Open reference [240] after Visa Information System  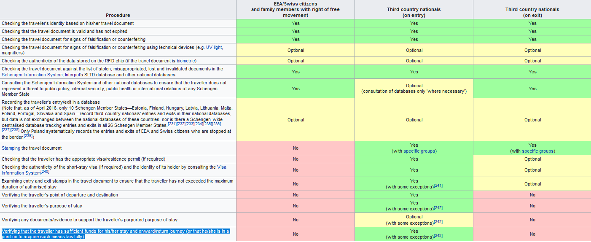(45, 172)
